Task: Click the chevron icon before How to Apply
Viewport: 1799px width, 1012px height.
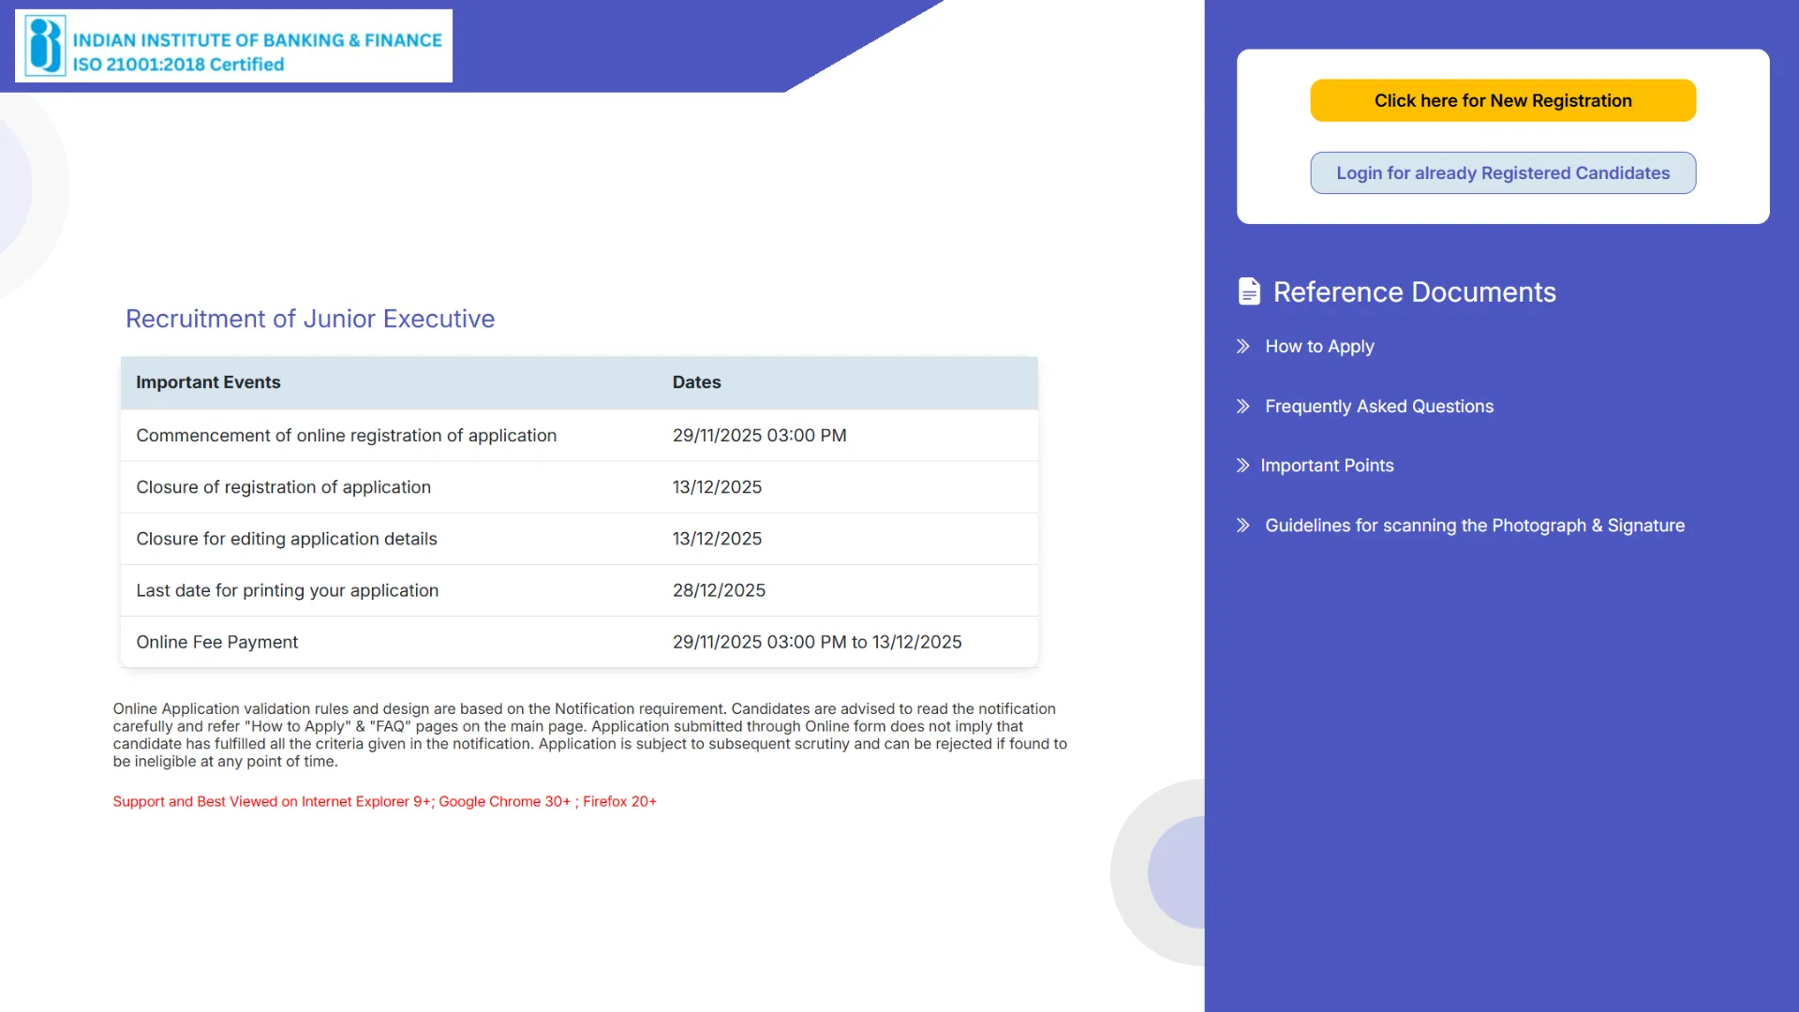Action: click(1242, 346)
